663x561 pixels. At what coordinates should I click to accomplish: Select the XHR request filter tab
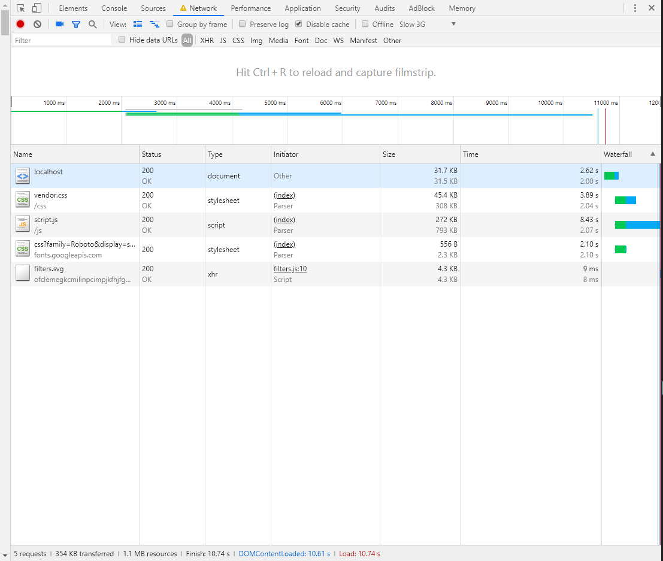[x=207, y=40]
